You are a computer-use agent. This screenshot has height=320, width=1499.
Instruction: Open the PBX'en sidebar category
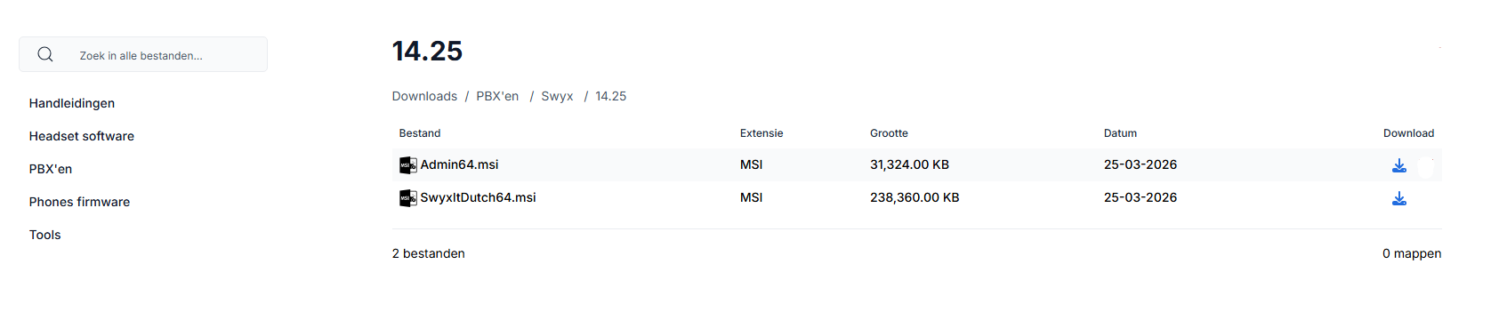tap(51, 169)
